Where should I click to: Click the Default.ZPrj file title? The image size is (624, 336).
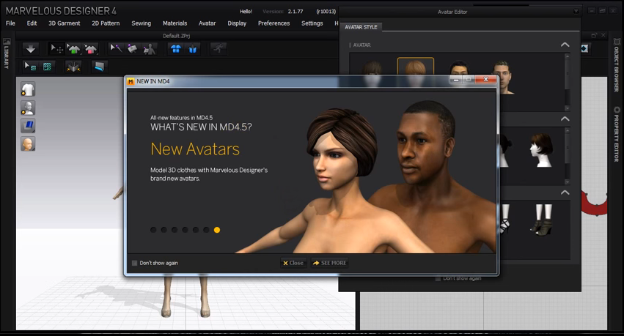176,36
